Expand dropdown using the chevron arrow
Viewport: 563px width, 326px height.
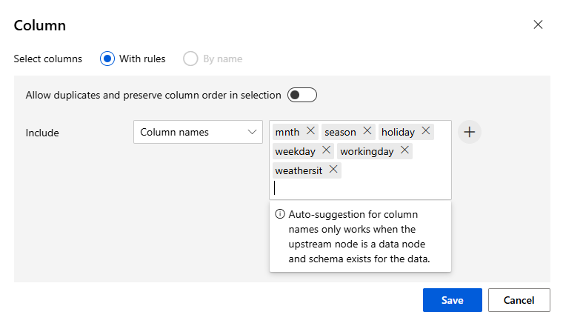click(x=252, y=132)
